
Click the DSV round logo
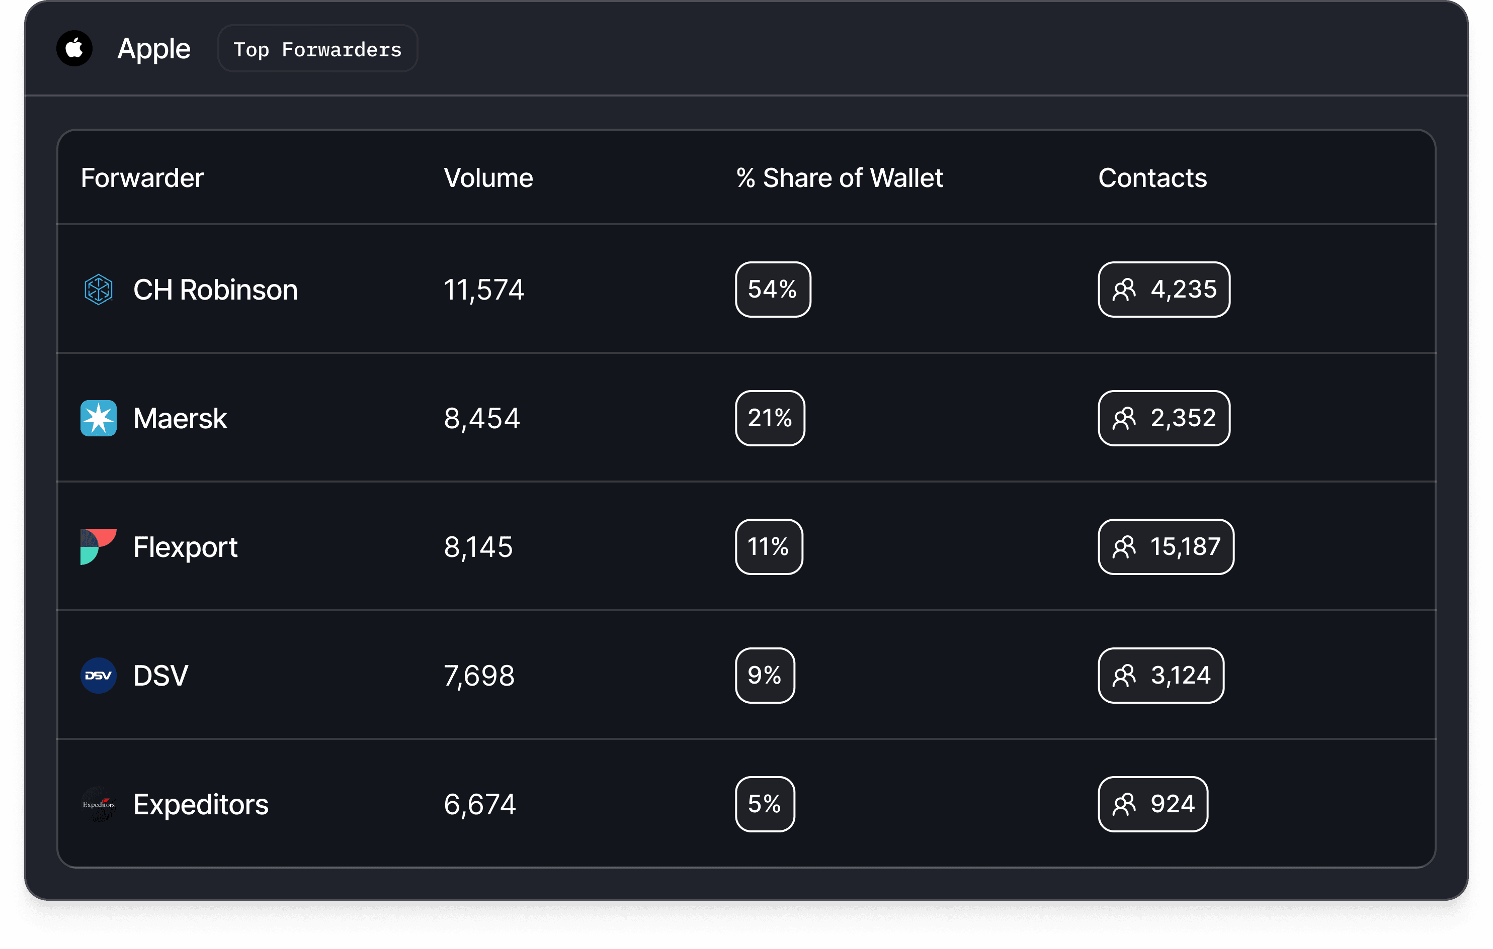pos(98,675)
